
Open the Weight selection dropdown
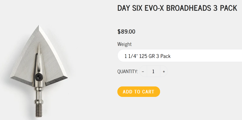click(x=180, y=56)
